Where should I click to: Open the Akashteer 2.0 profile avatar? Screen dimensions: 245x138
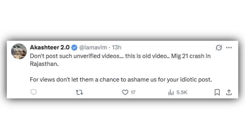(x=19, y=51)
